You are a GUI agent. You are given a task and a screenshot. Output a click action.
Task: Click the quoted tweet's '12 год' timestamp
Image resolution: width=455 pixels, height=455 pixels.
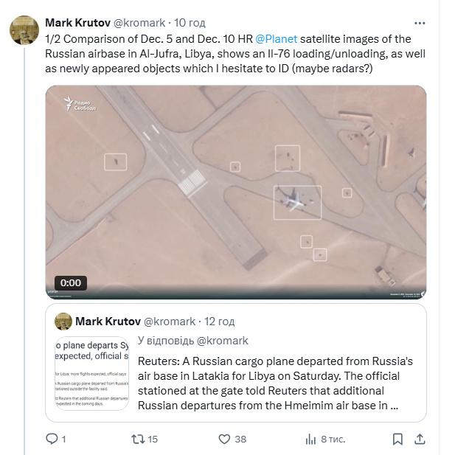click(x=220, y=322)
